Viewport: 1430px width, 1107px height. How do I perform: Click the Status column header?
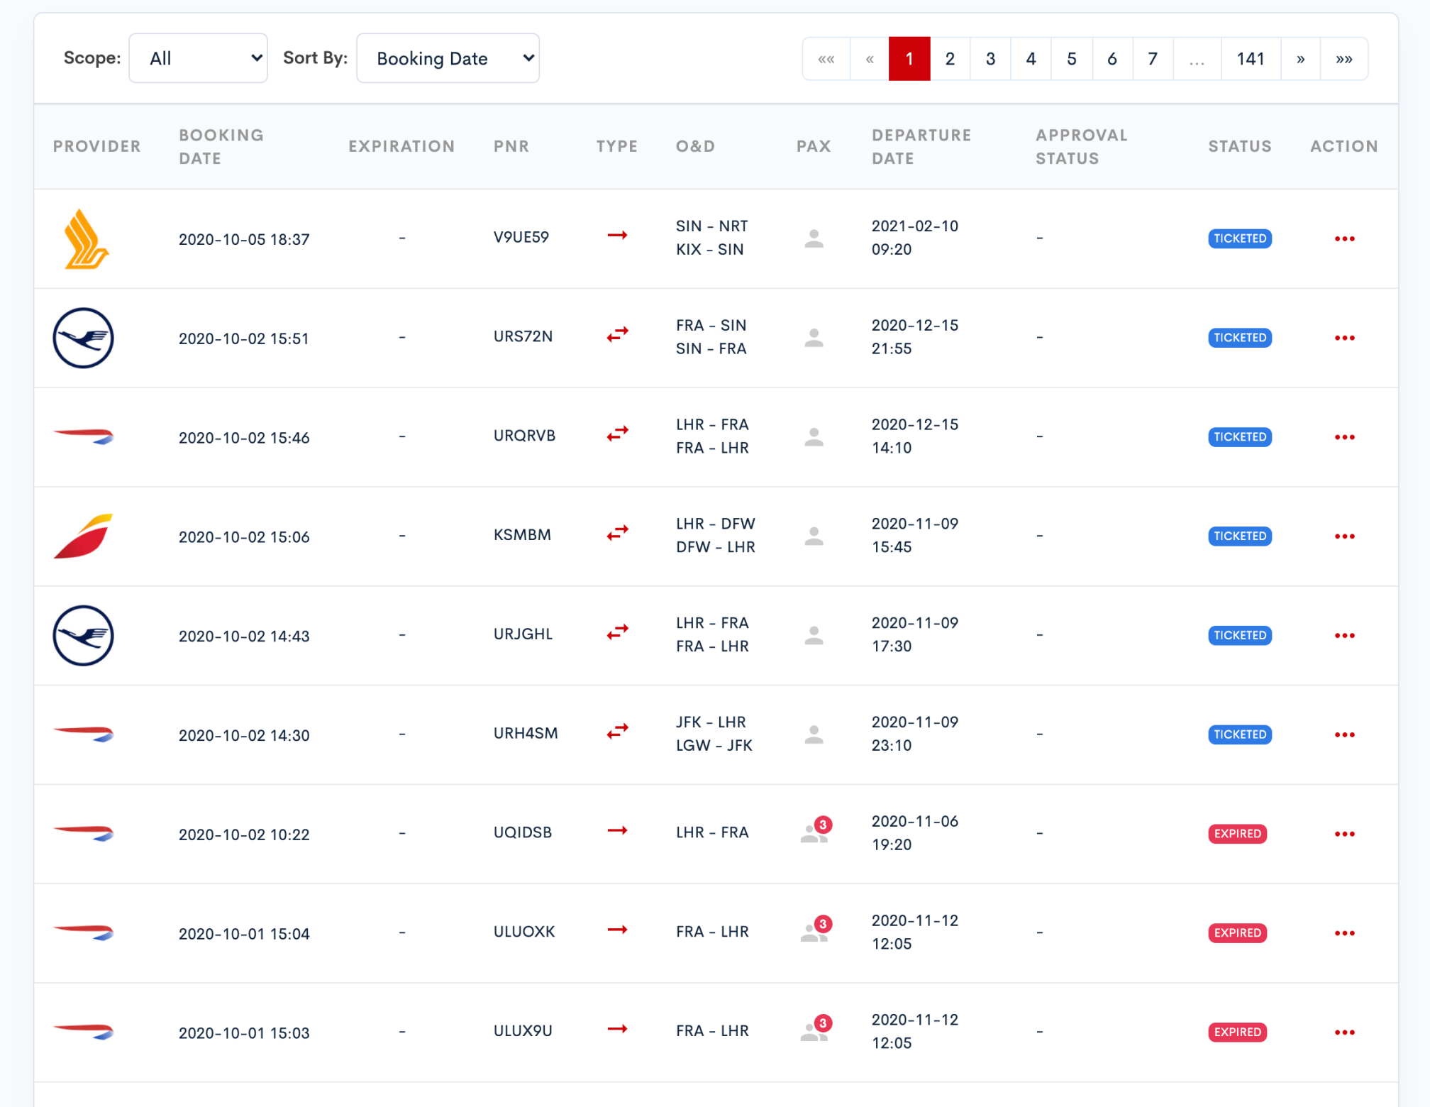(1240, 146)
